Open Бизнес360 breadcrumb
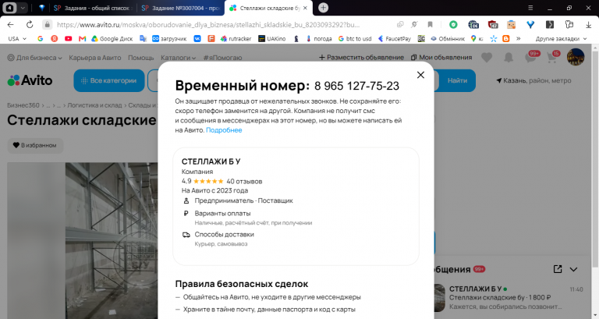The height and width of the screenshot is (319, 599). [x=23, y=105]
